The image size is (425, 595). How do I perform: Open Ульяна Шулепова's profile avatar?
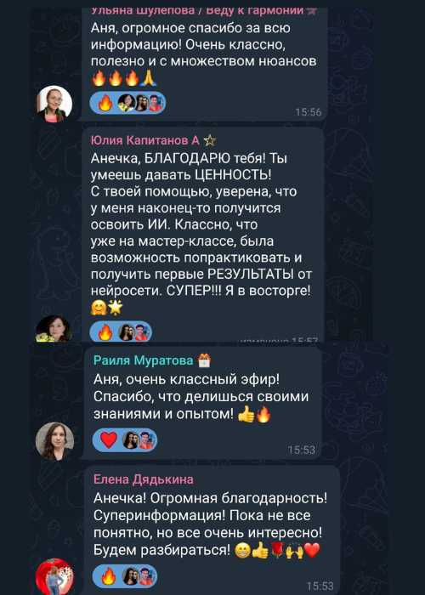pyautogui.click(x=54, y=104)
